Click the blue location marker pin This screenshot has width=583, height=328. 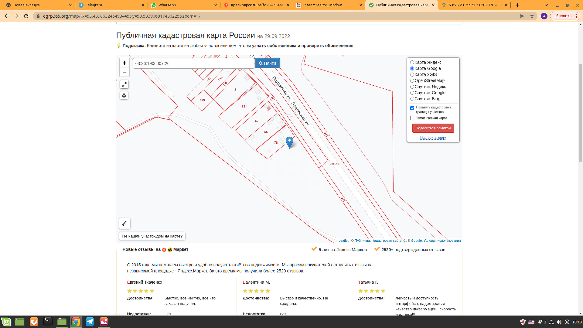tap(289, 142)
